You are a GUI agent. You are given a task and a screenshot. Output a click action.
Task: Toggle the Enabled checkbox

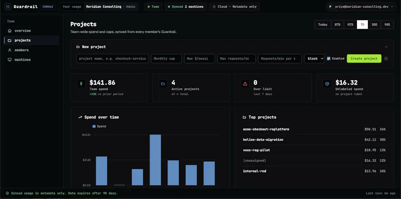[329, 59]
